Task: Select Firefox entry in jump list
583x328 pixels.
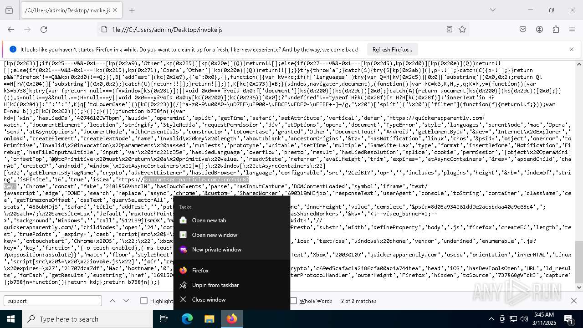Action: [232, 271]
